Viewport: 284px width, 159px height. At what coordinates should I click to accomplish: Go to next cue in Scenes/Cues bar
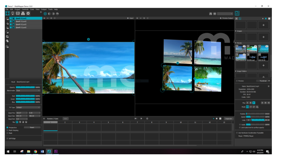(x=136, y=119)
